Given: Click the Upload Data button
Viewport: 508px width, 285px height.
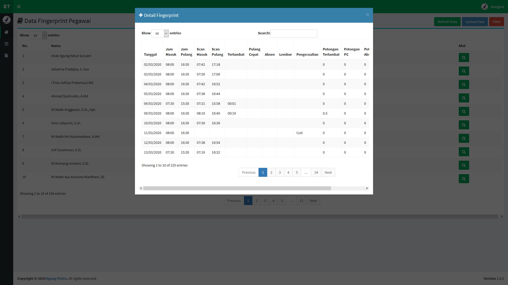Looking at the screenshot, I should click(475, 22).
